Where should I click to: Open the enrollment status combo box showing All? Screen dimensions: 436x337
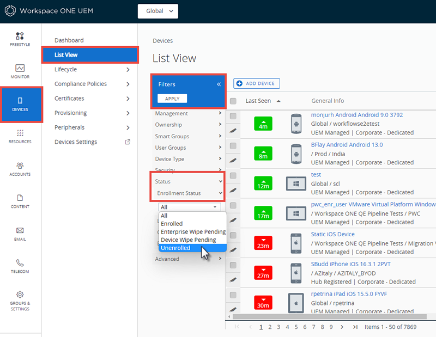[190, 207]
